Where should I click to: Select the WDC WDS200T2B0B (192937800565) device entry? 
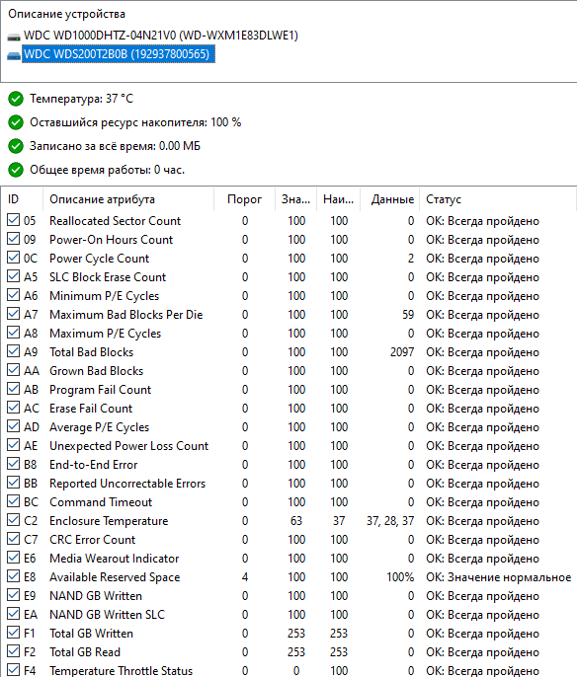point(119,54)
